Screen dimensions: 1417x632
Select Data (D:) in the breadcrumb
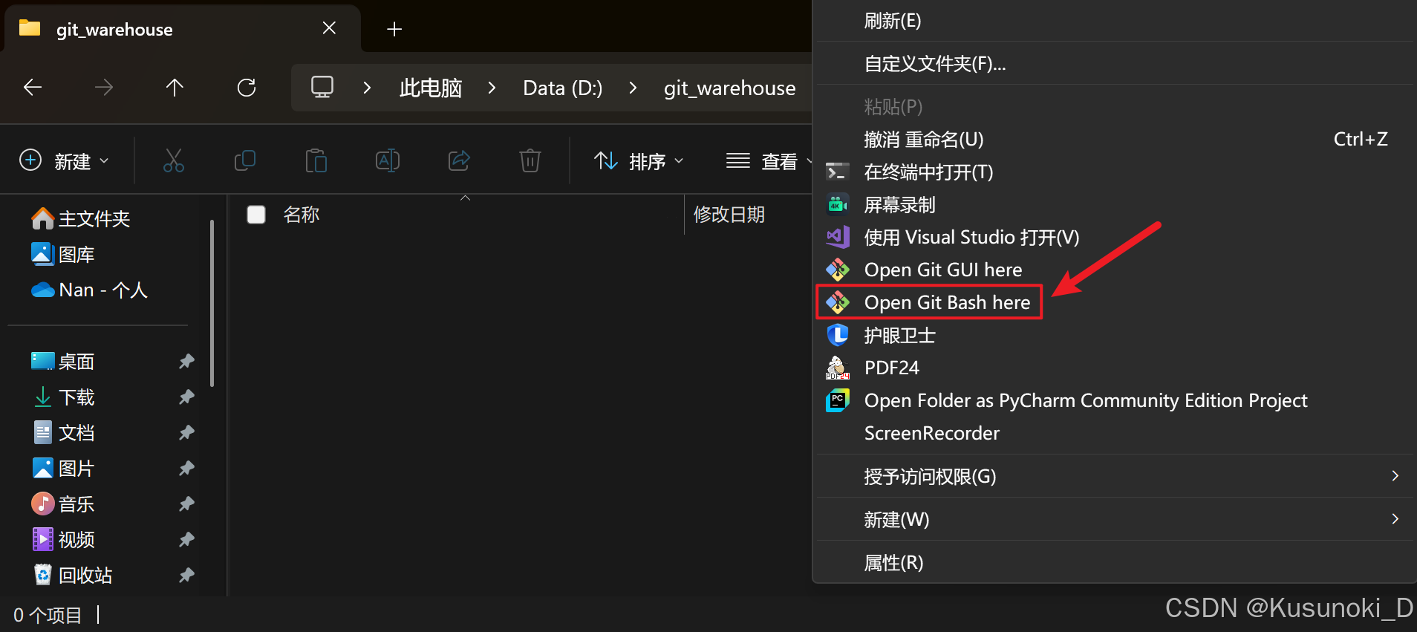tap(563, 88)
